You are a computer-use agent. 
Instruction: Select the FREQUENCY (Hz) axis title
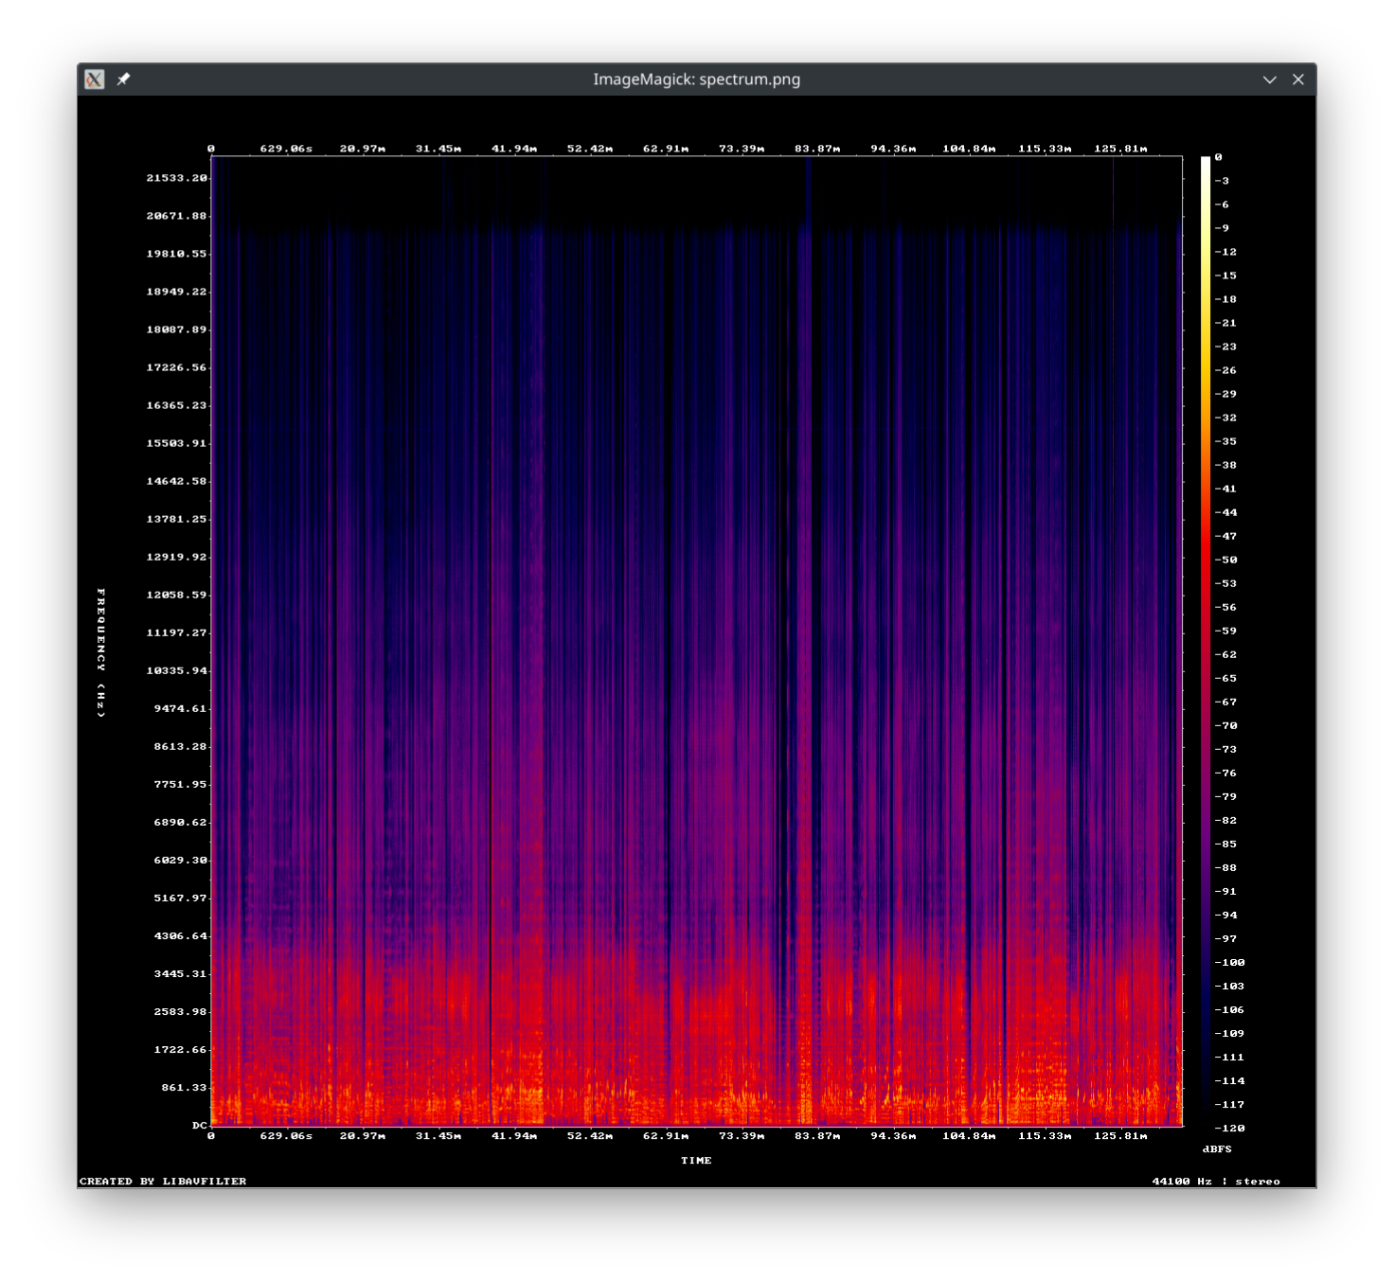[x=99, y=652]
